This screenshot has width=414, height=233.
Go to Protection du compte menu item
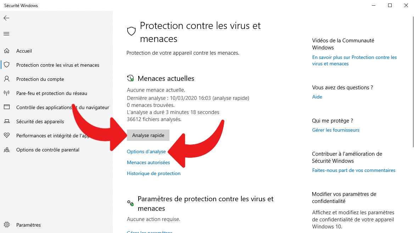tap(40, 79)
